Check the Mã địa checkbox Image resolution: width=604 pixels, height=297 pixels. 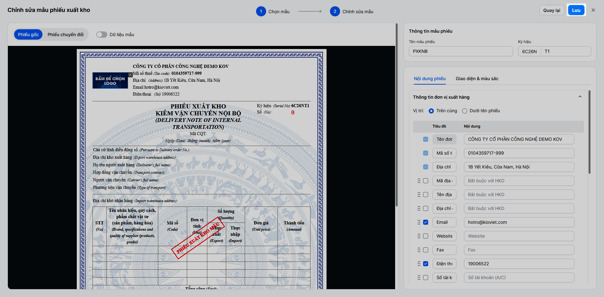pyautogui.click(x=426, y=181)
